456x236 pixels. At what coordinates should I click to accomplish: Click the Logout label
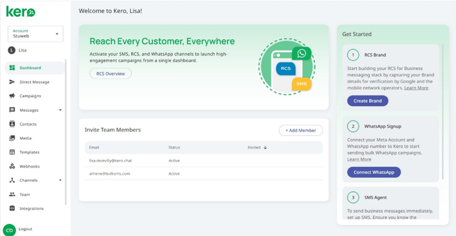[x=25, y=229]
